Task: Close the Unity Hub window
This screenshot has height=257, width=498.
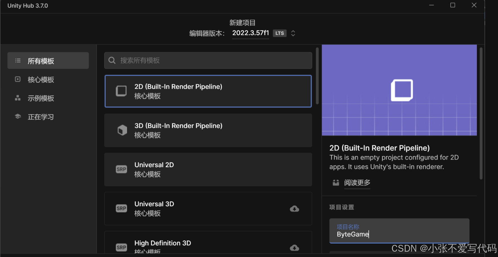Action: 474,5
